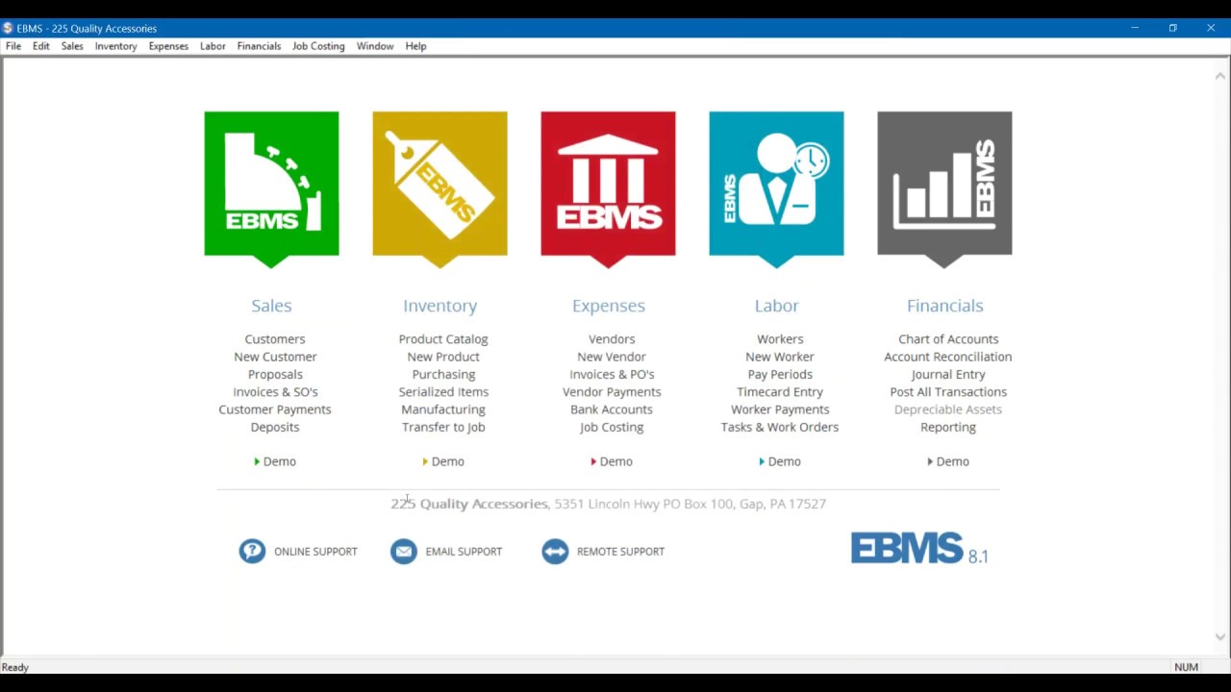This screenshot has width=1231, height=692.
Task: Open the Chart of Accounts link
Action: (x=948, y=339)
